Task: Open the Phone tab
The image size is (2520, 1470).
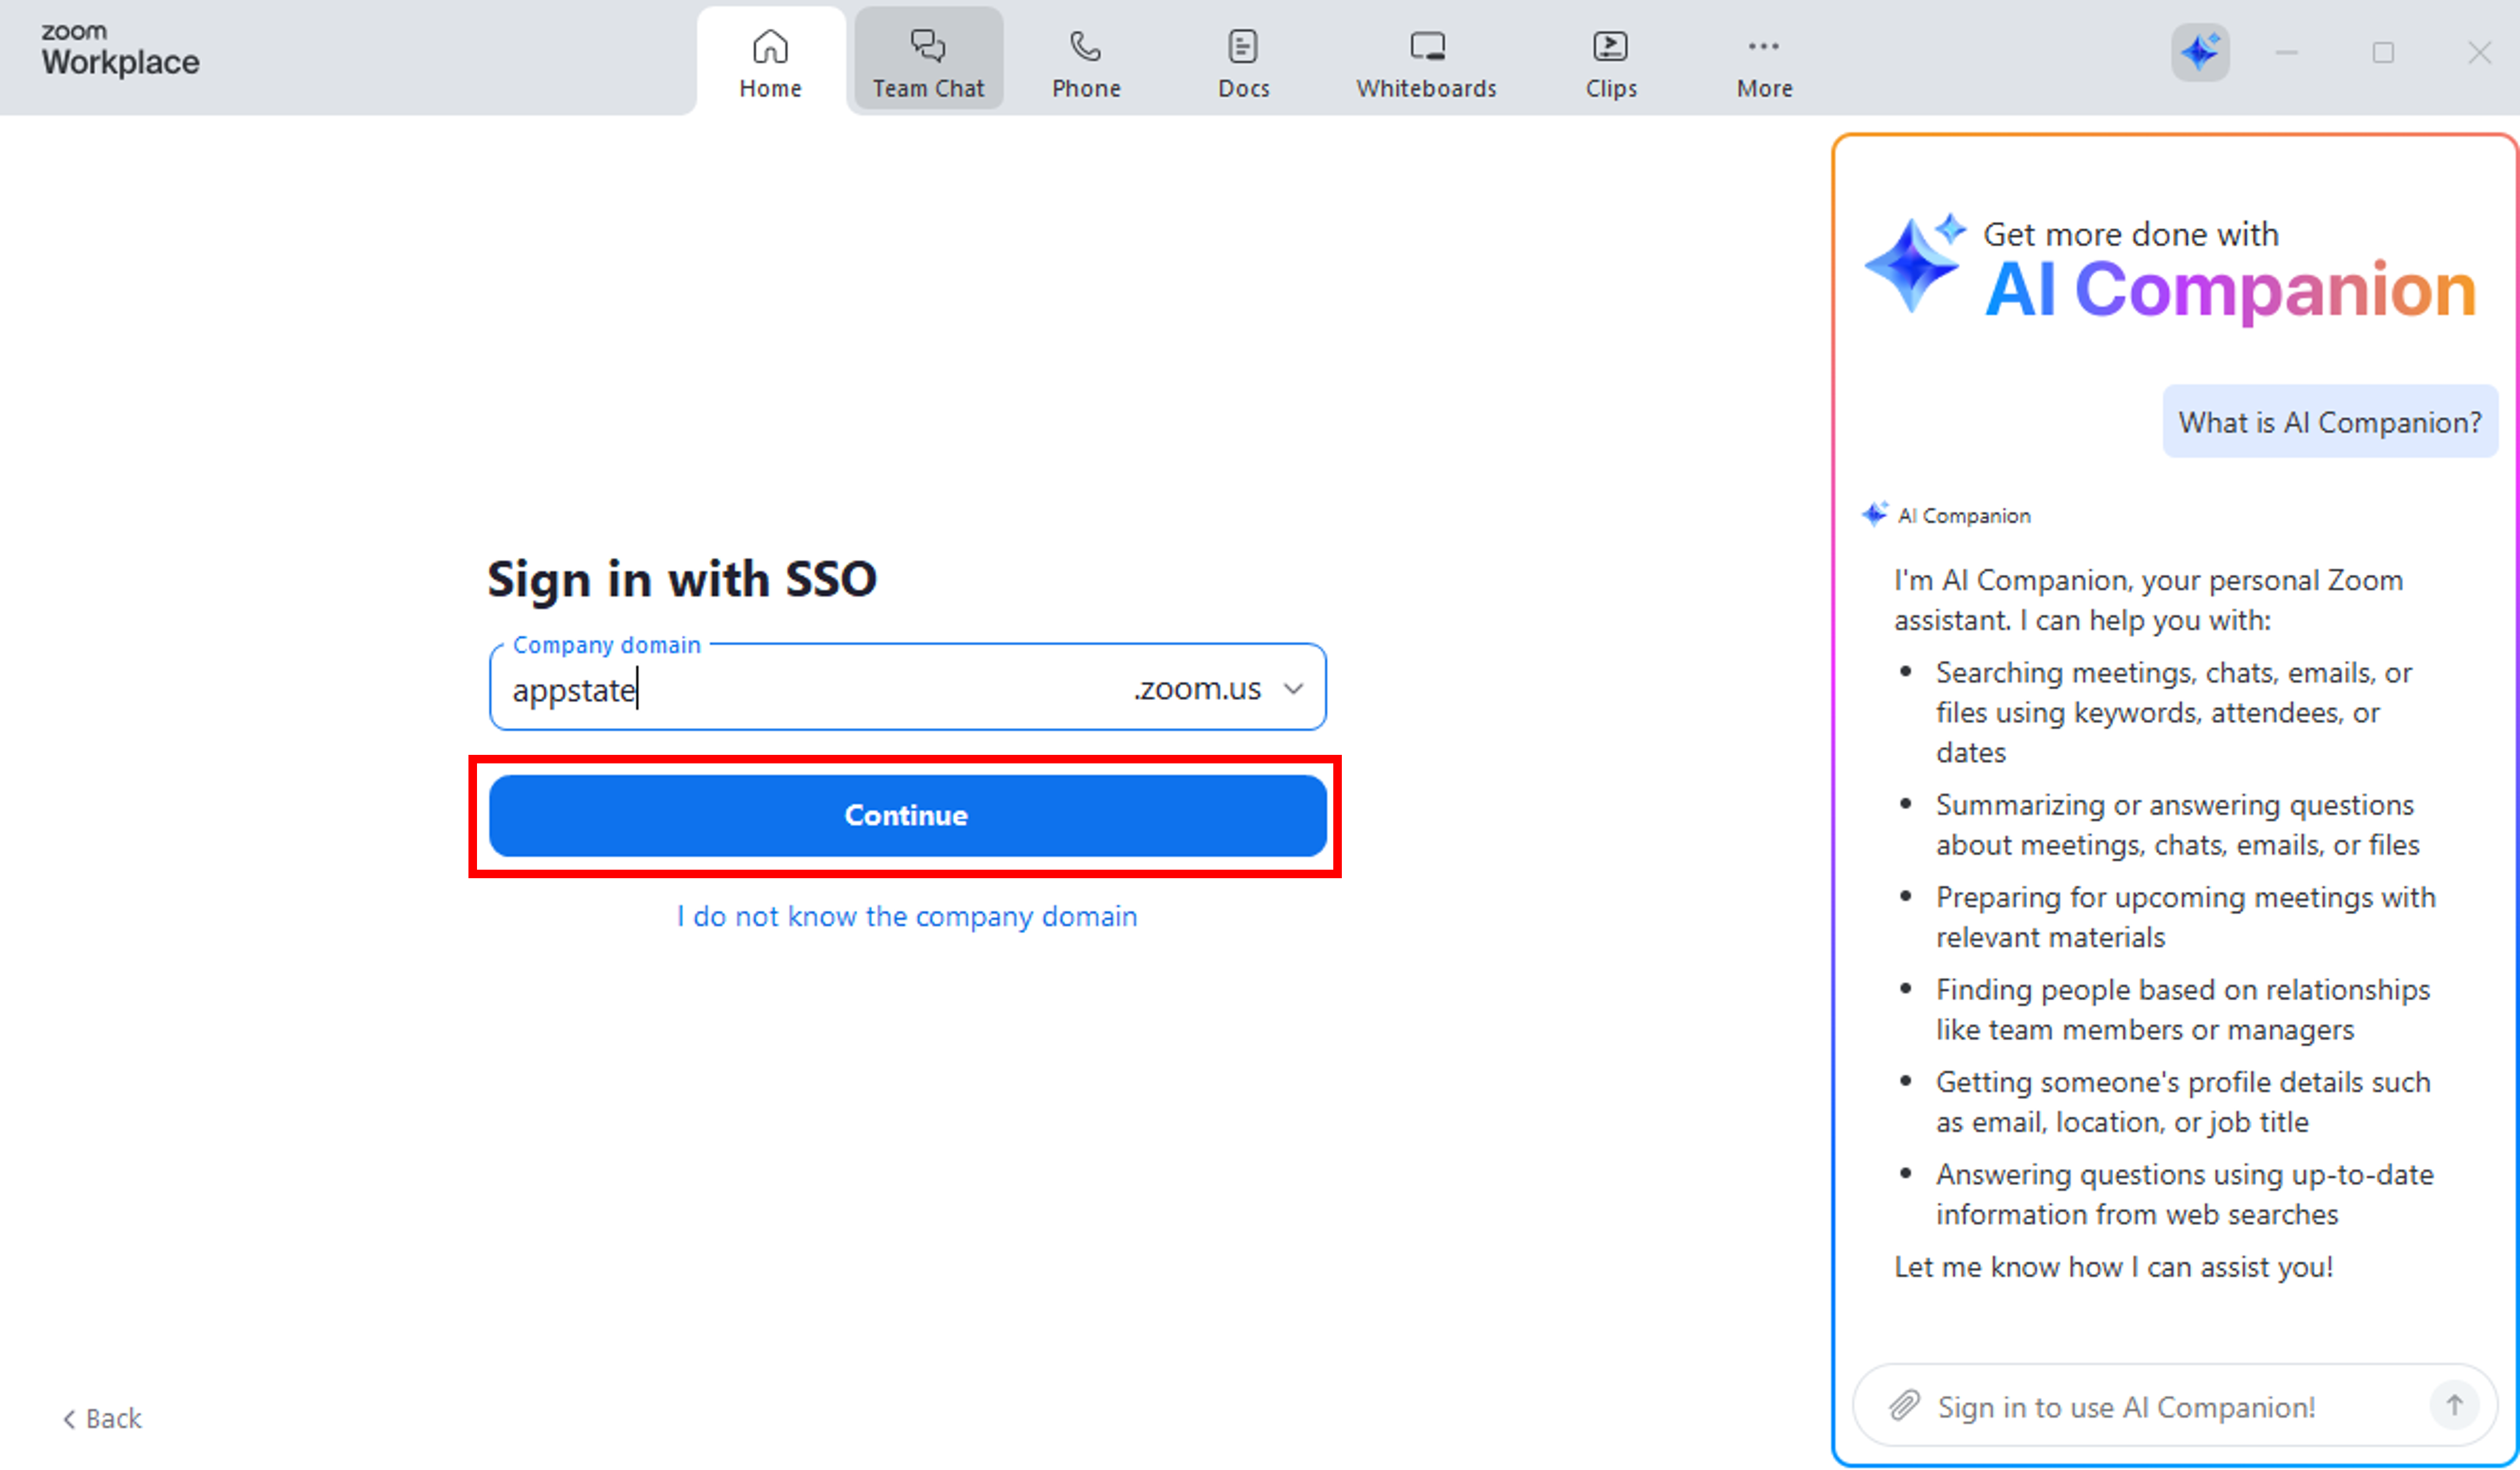Action: point(1085,62)
